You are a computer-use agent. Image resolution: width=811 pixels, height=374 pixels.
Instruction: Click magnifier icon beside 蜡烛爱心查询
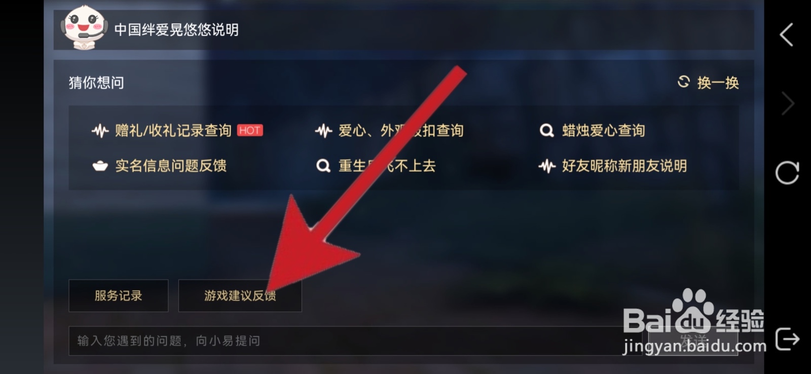pyautogui.click(x=546, y=131)
